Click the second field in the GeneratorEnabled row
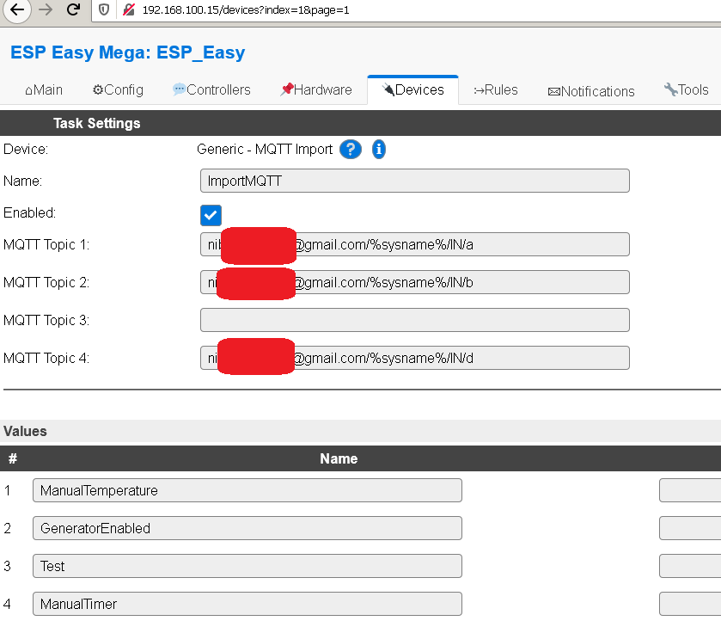The height and width of the screenshot is (627, 721). (690, 528)
